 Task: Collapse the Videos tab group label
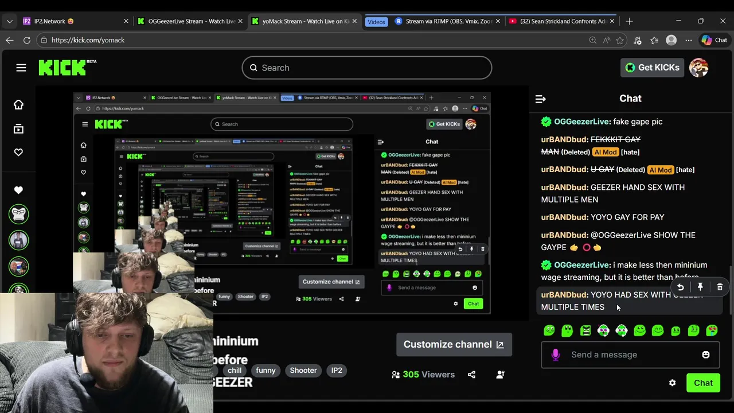tap(376, 21)
